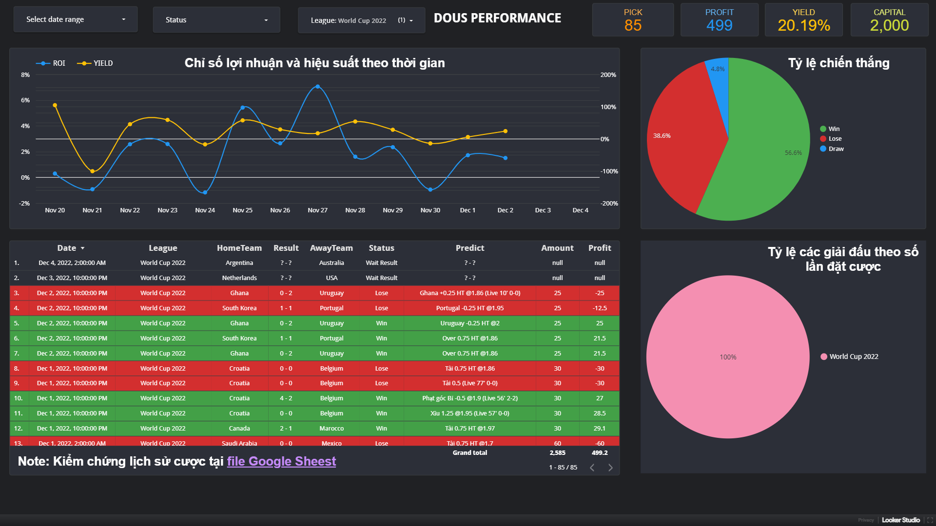Click the Draw legend dot
The height and width of the screenshot is (526, 936).
823,149
